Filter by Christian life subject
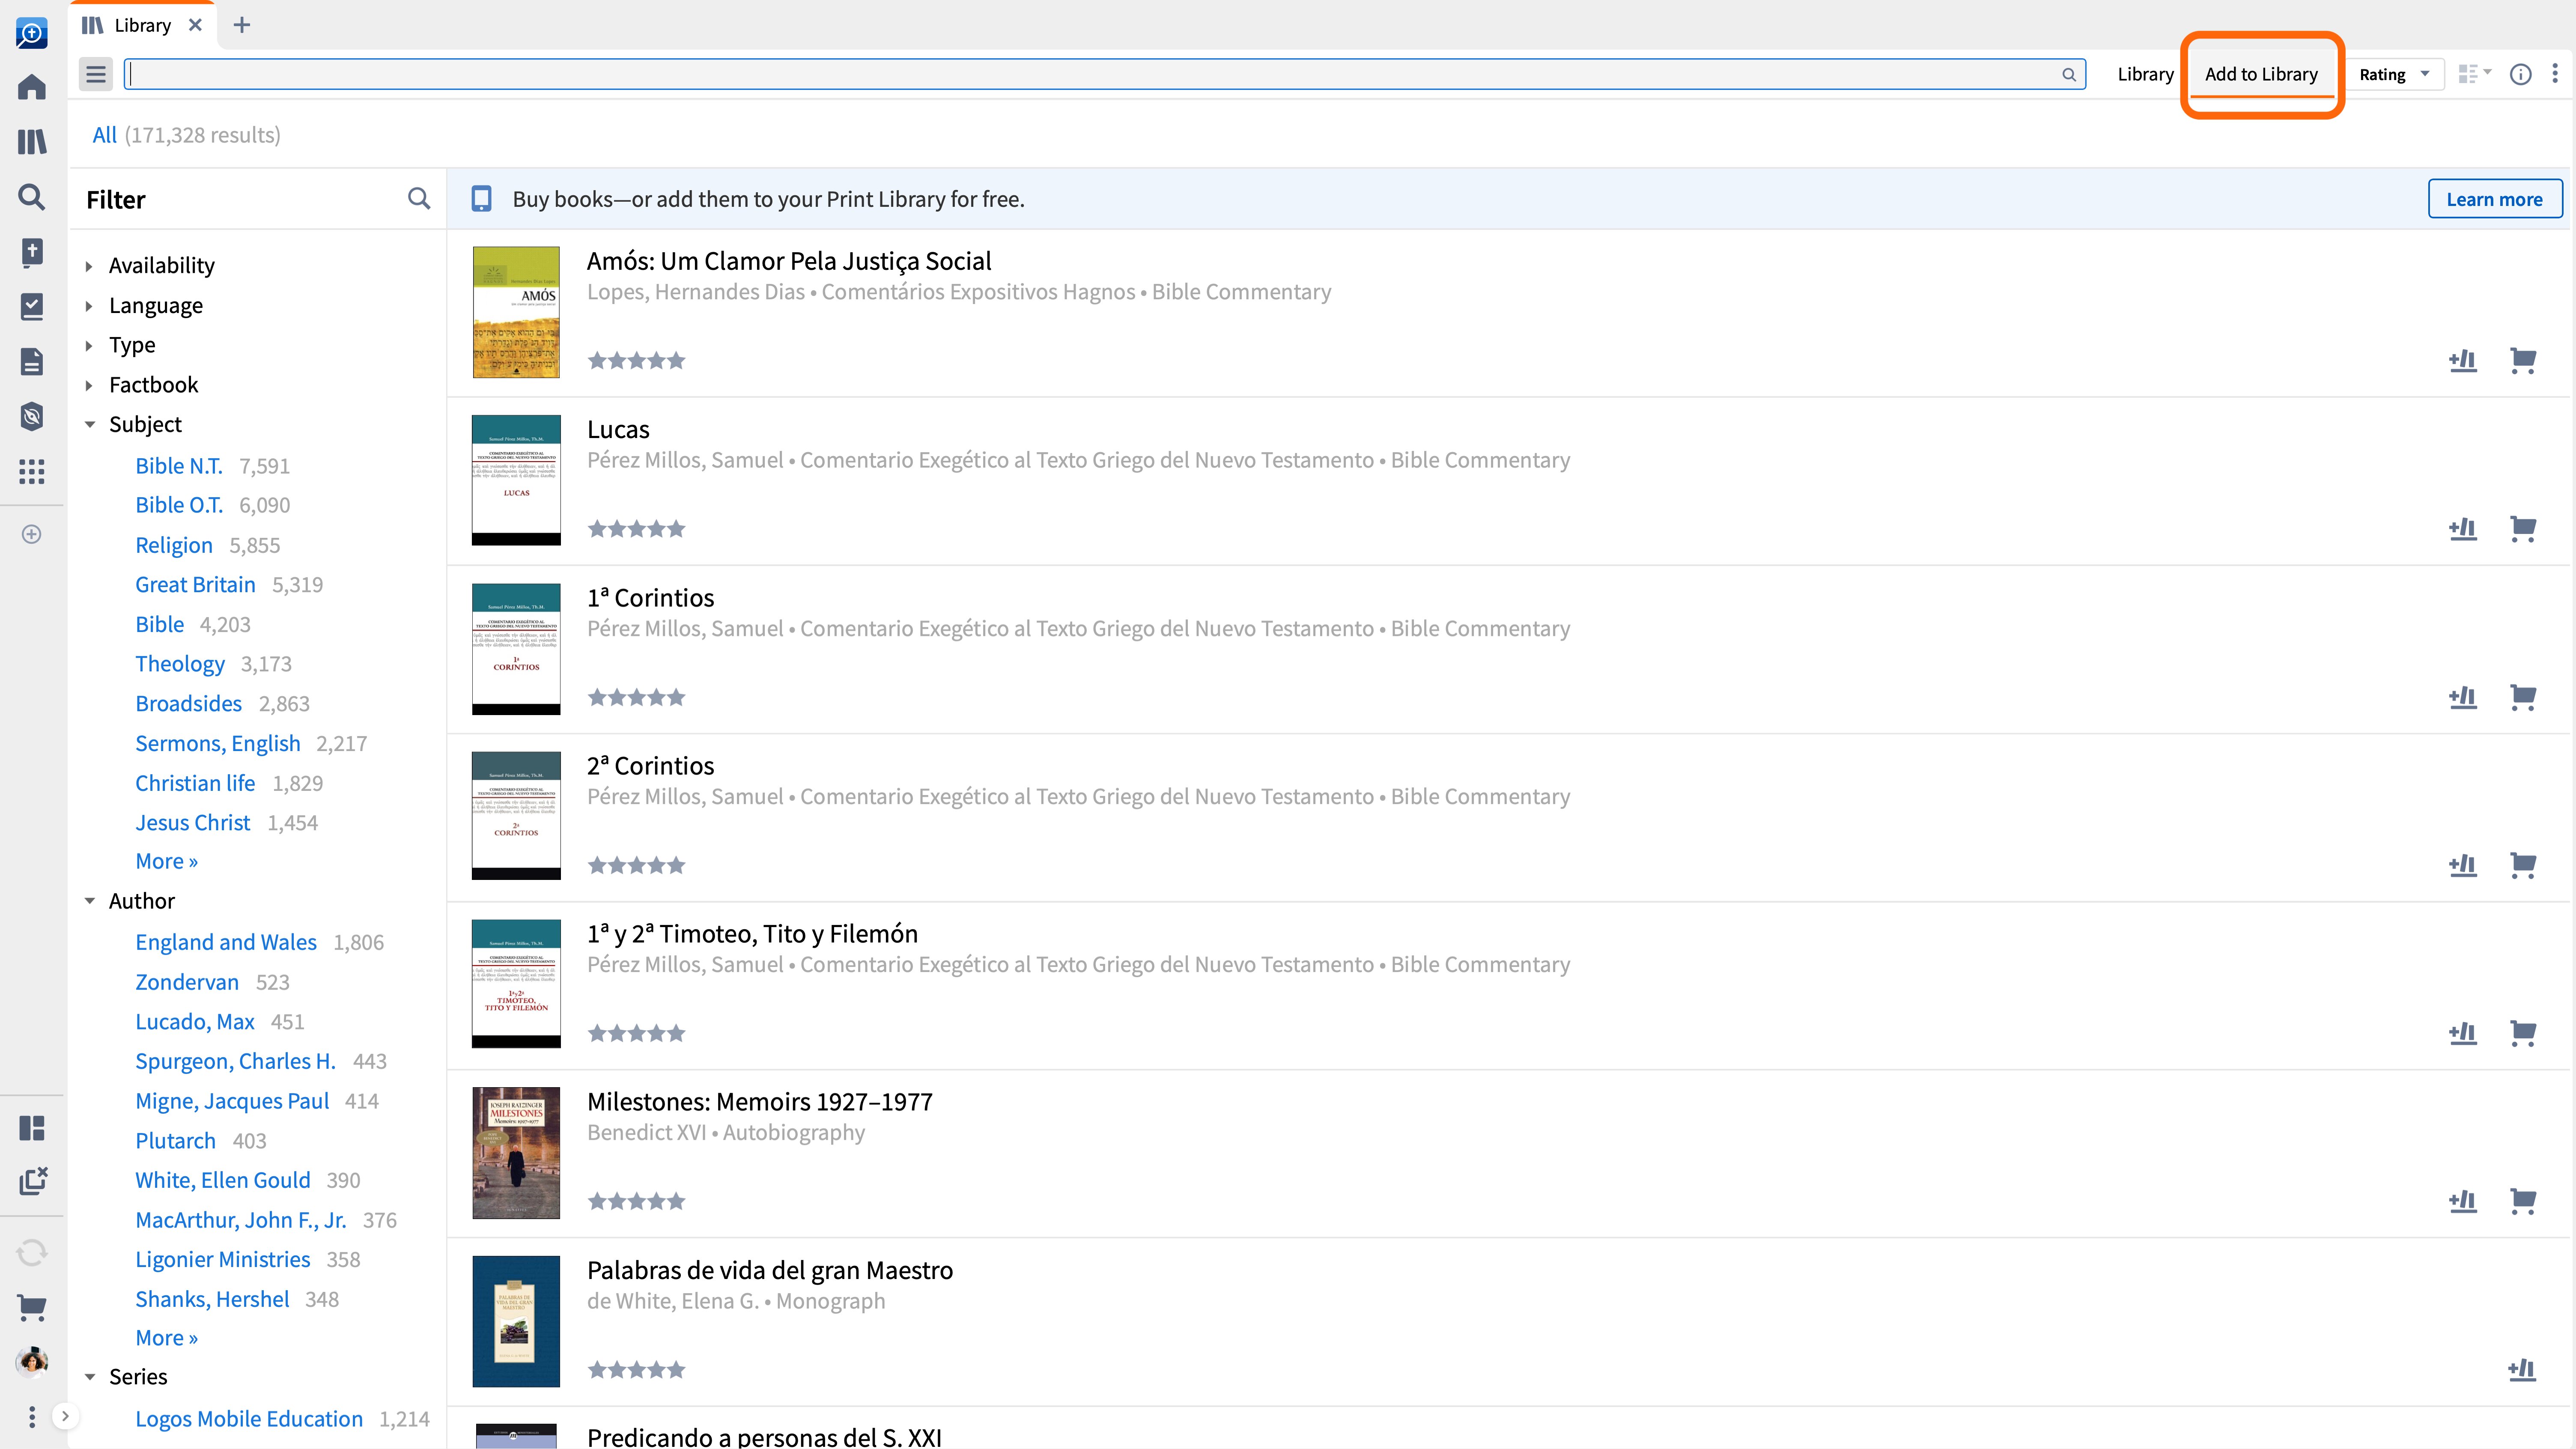2576x1449 pixels. pyautogui.click(x=195, y=783)
